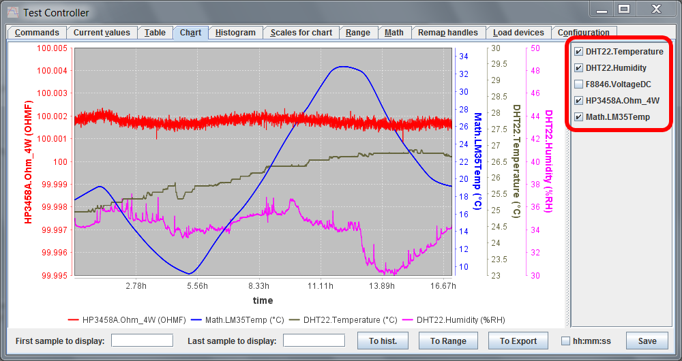Focus the First sample to display field
682x361 pixels.
point(142,341)
